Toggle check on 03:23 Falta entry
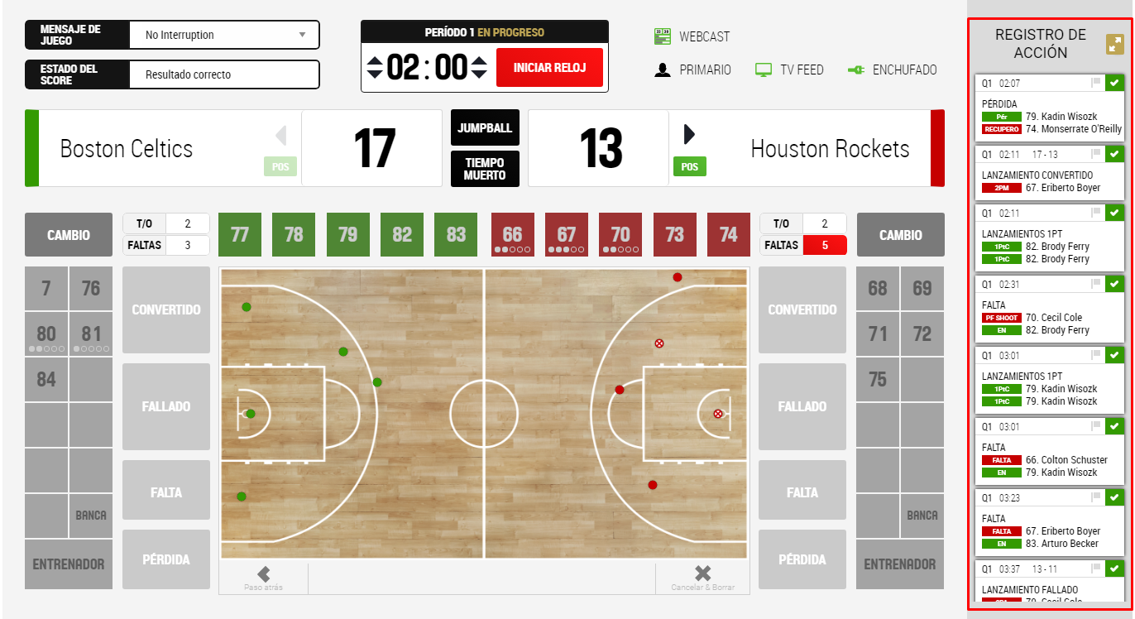This screenshot has height=619, width=1135. [x=1114, y=497]
